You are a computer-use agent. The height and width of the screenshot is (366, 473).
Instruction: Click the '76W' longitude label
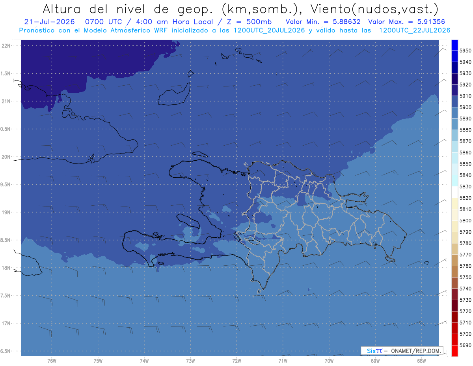pyautogui.click(x=52, y=361)
